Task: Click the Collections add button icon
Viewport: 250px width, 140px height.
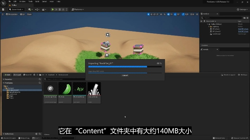Action: [x=36, y=134]
